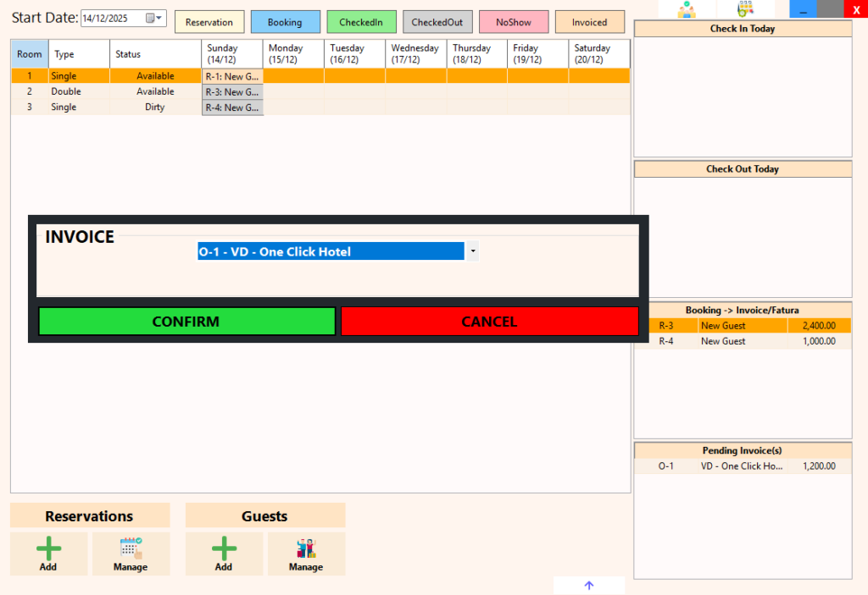Click the Add Guest plus icon

(x=224, y=547)
